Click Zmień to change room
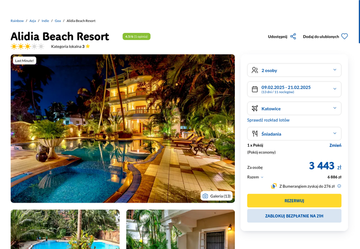360x249 pixels. tap(335, 145)
